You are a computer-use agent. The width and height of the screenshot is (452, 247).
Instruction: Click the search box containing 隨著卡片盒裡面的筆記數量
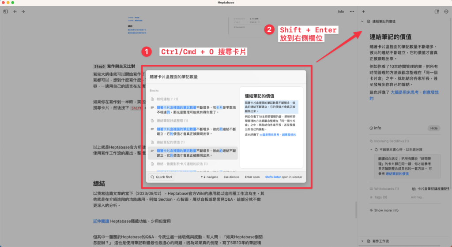226,77
